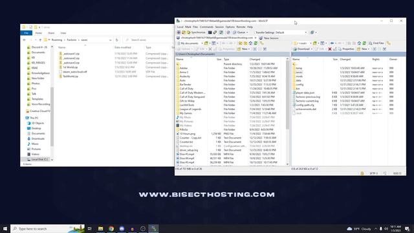Open the Local menu in WinSCP
The height and width of the screenshot is (233, 414).
[180, 27]
